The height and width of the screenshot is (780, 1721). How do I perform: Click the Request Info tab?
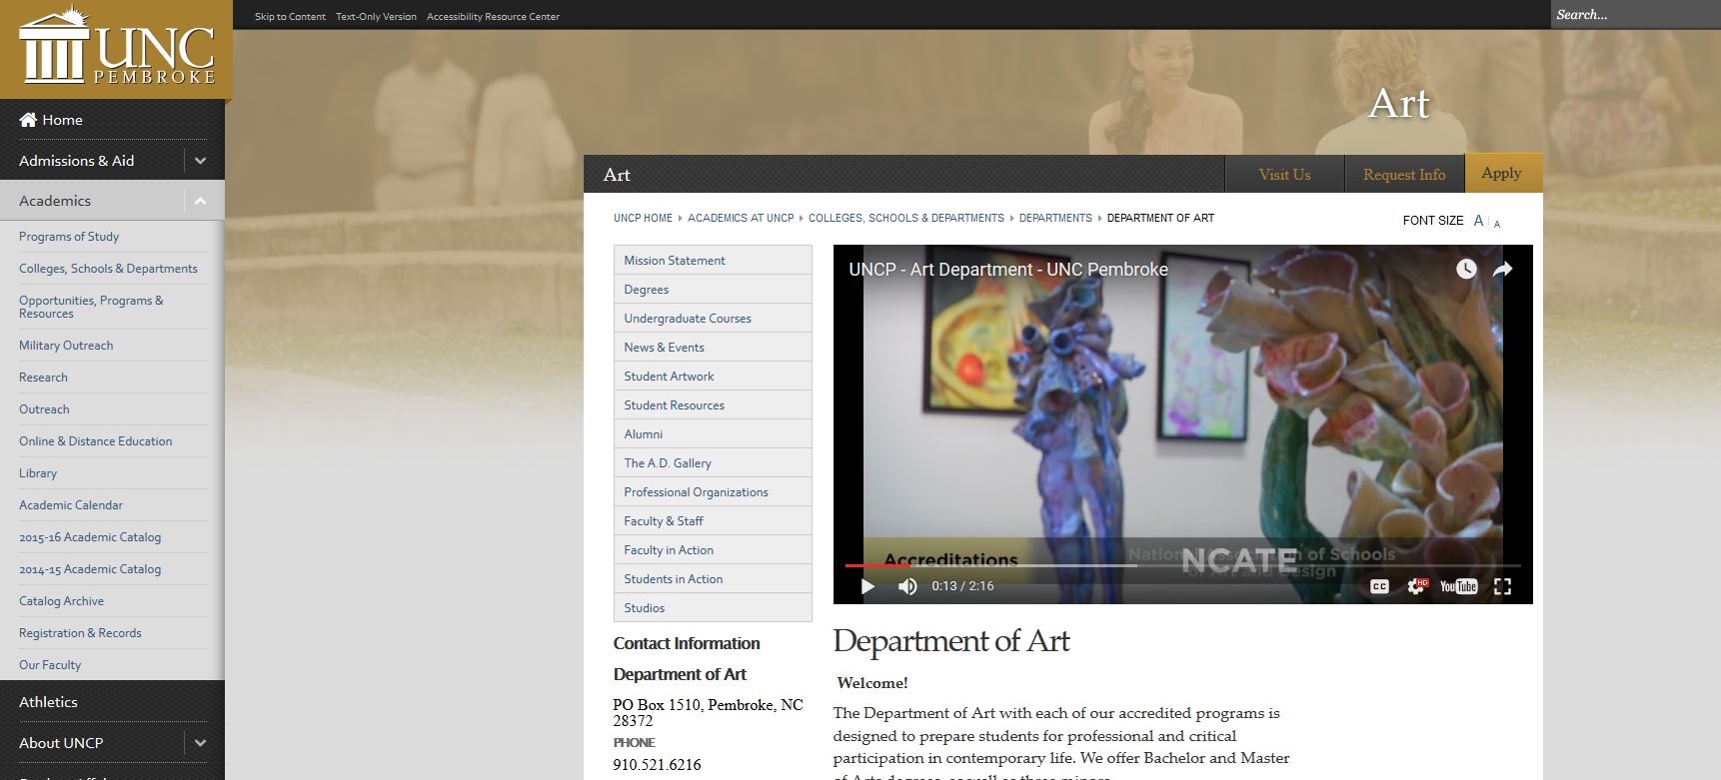tap(1404, 175)
